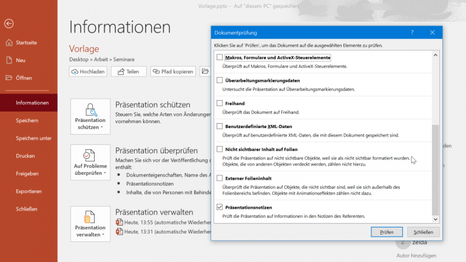Enable Makros, Formulare und ActiveX-Steuerelemente checkbox
Image resolution: width=466 pixels, height=262 pixels.
220,57
